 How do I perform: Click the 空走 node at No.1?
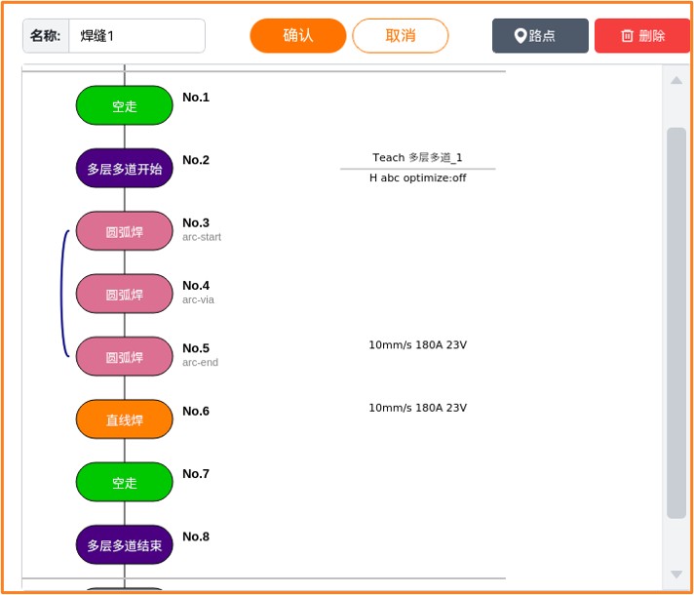(125, 105)
